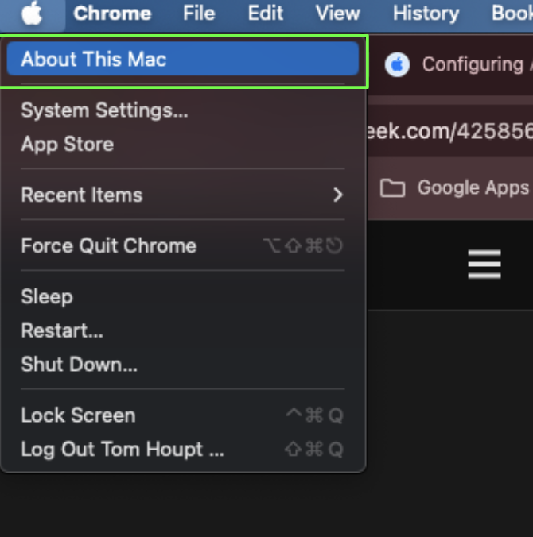Choose Force Quit Chrome
The width and height of the screenshot is (533, 537).
pos(183,245)
